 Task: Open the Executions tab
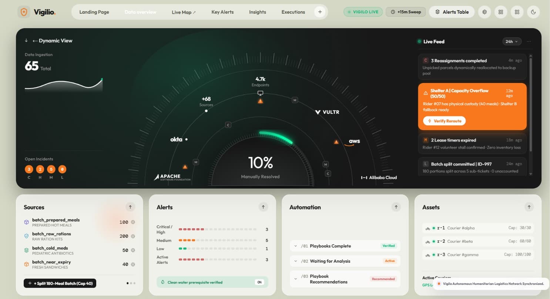[x=293, y=12]
